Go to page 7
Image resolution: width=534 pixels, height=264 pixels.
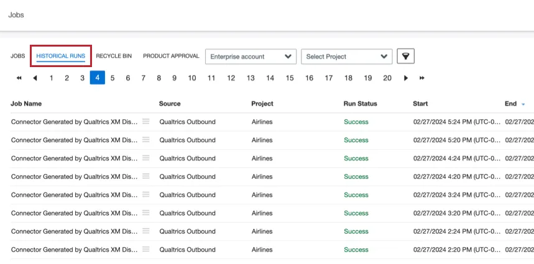[143, 78]
